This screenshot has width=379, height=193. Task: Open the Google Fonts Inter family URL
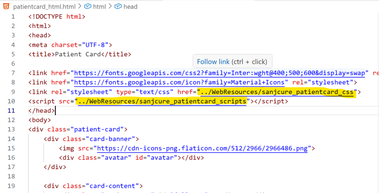tap(221, 73)
